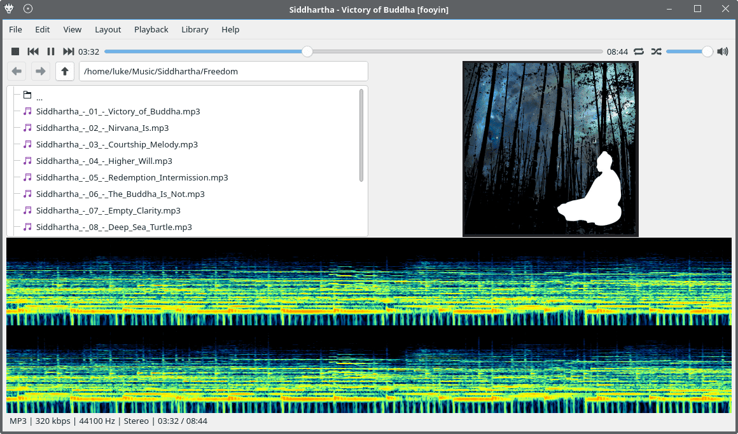Click the volume slider handle
The image size is (738, 434).
(707, 51)
